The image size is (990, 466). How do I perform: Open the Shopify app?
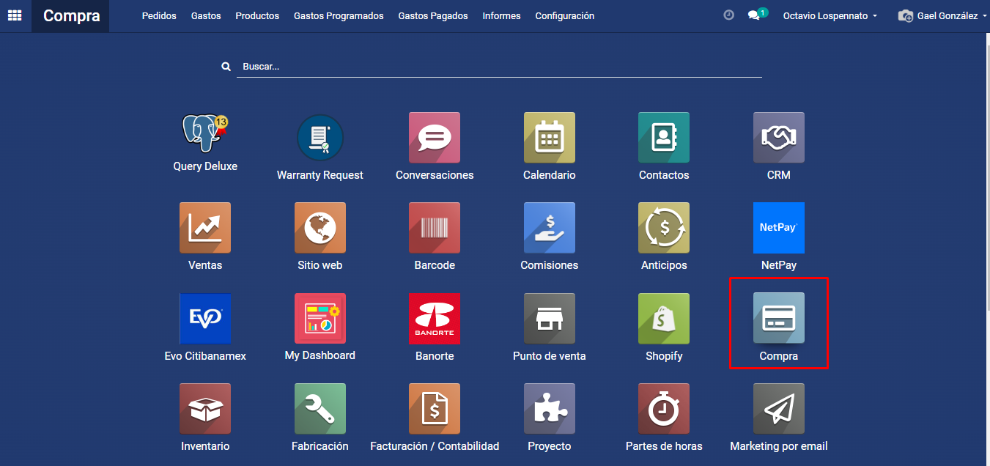pos(664,319)
